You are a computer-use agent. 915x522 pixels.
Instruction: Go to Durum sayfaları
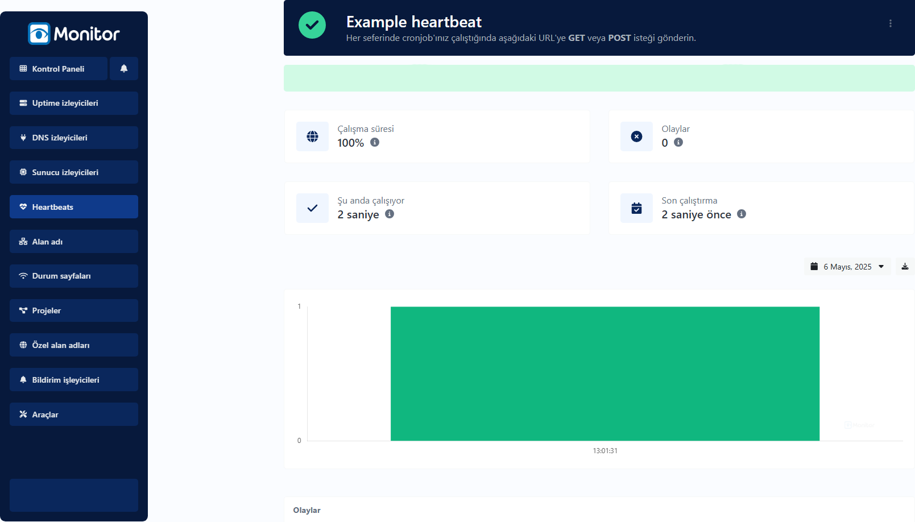click(x=74, y=276)
